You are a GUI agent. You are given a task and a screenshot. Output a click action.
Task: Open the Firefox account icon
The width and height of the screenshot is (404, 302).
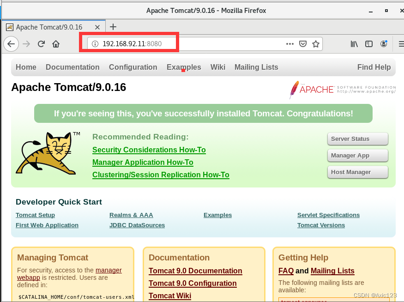(384, 44)
